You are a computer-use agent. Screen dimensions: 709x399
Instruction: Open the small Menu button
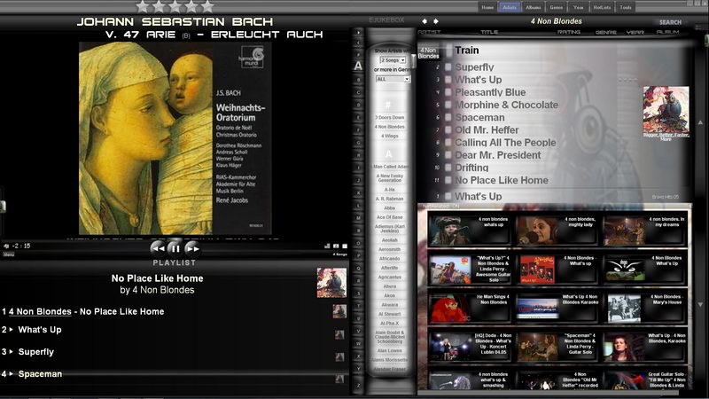(x=9, y=254)
